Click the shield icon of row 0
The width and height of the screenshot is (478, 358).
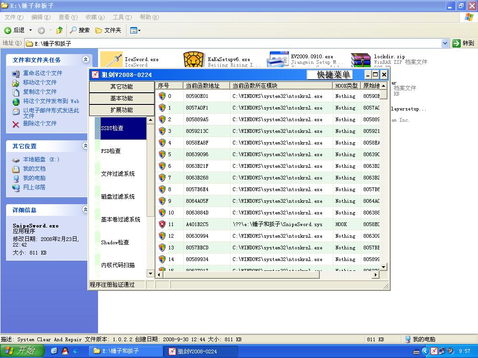162,96
